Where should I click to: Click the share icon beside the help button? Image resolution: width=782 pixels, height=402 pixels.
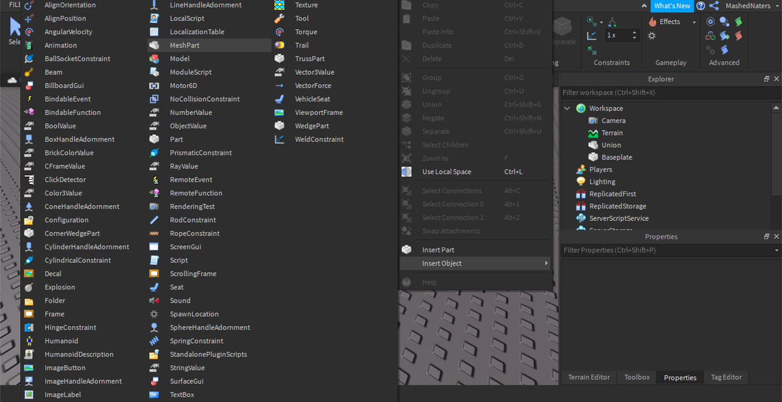point(714,6)
